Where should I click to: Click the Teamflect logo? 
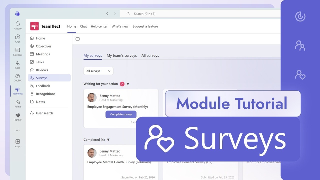tap(34, 26)
